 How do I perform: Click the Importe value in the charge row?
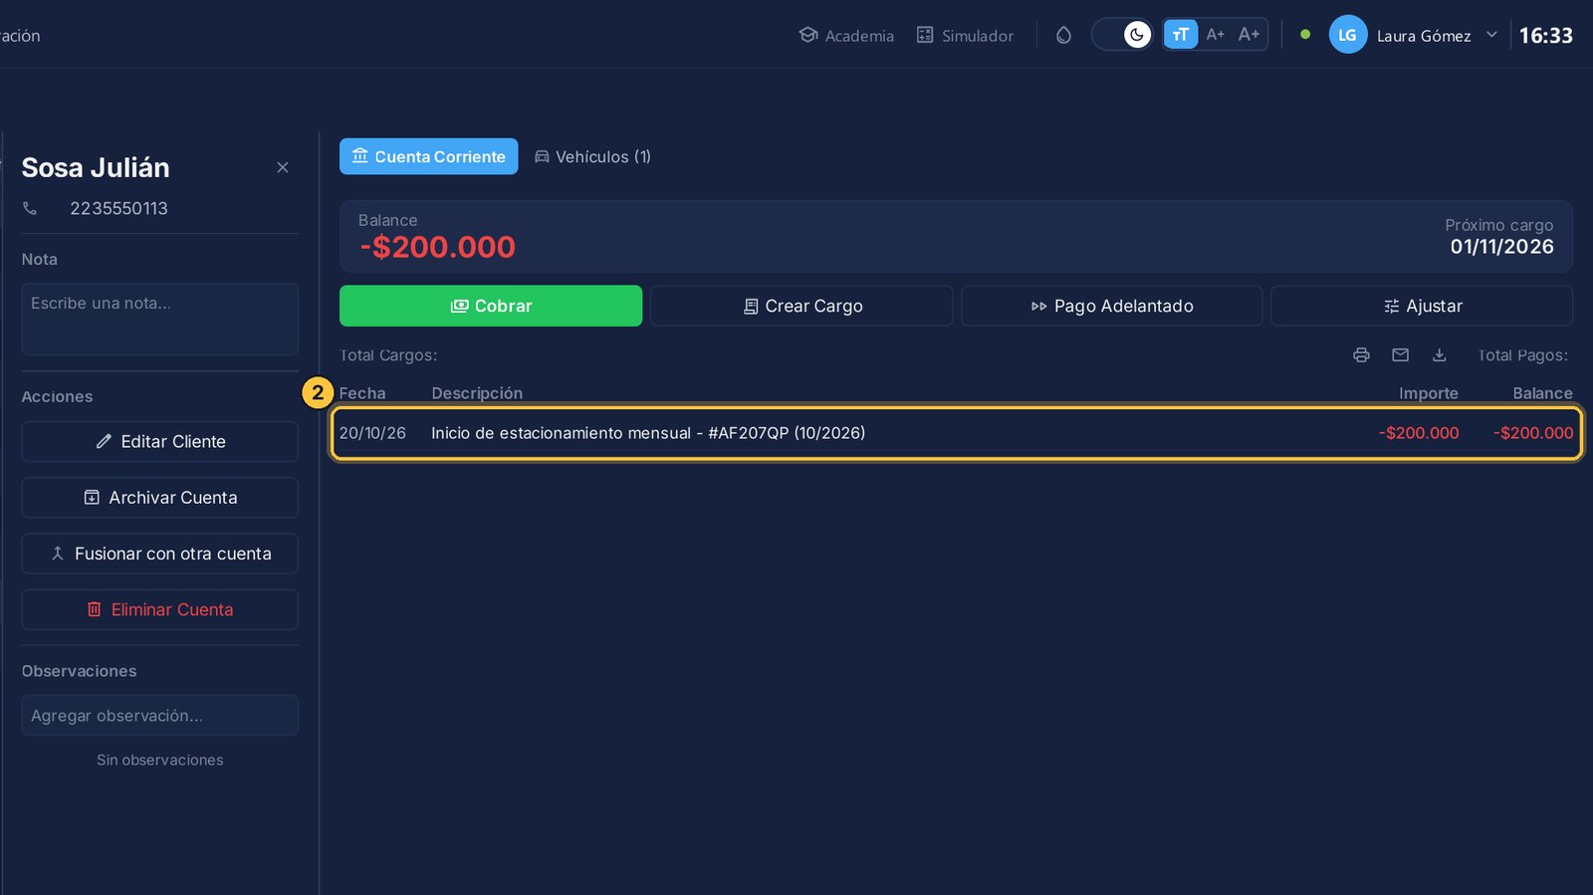[1419, 433]
